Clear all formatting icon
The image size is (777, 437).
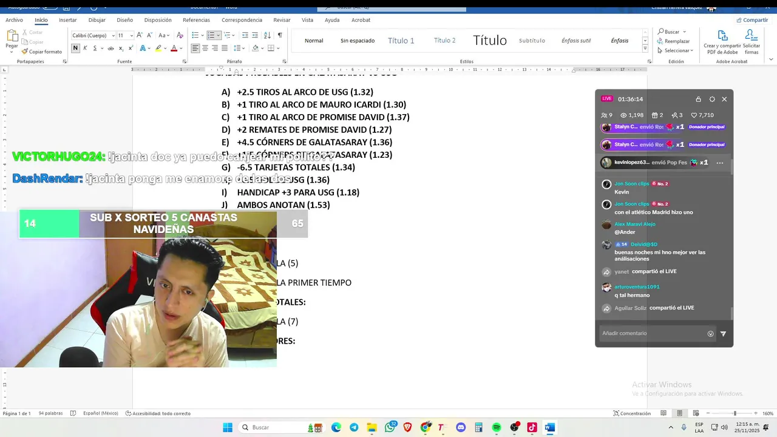coord(180,35)
